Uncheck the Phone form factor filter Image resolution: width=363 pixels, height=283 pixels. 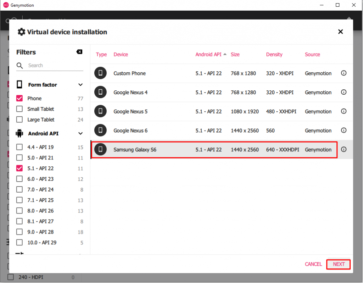[x=19, y=99]
